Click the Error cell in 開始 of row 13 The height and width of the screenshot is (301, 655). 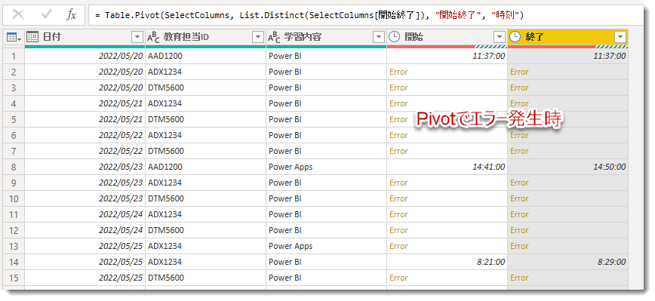point(447,247)
